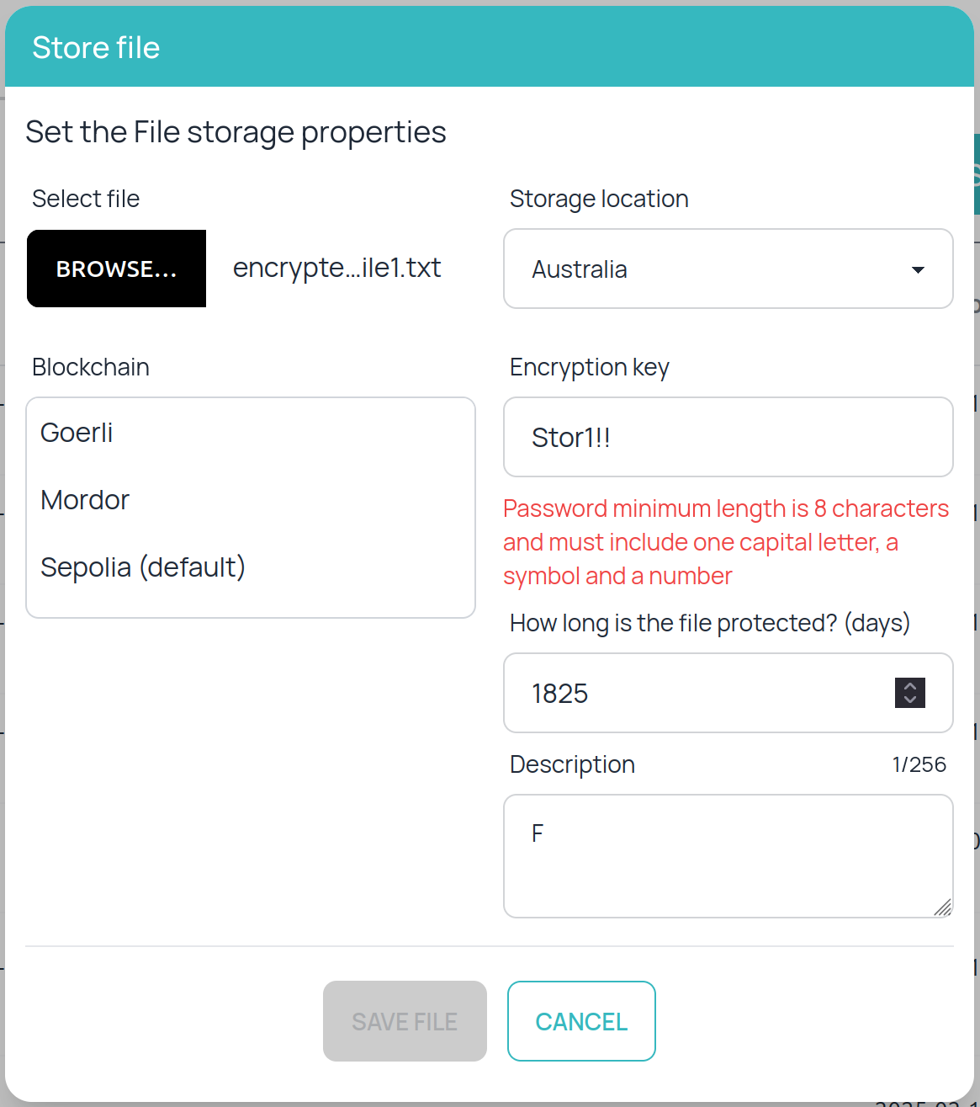Screen dimensions: 980x1107
Task: Increase days with the stepper up arrow
Action: (910, 686)
